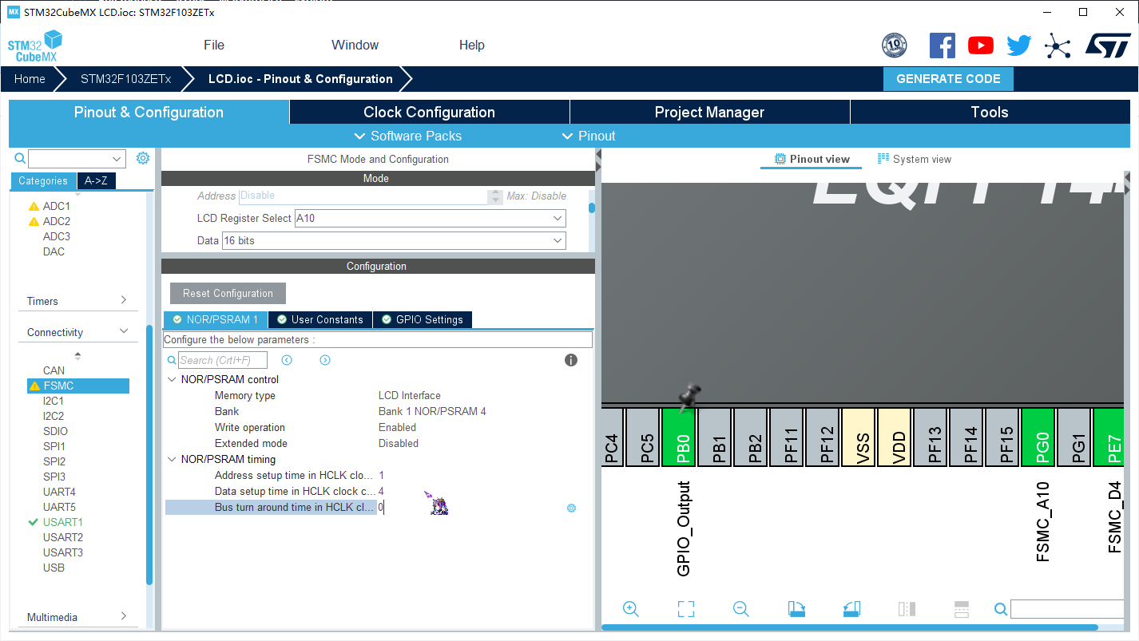Open the ST logo link
1139x641 pixels.
(1108, 46)
